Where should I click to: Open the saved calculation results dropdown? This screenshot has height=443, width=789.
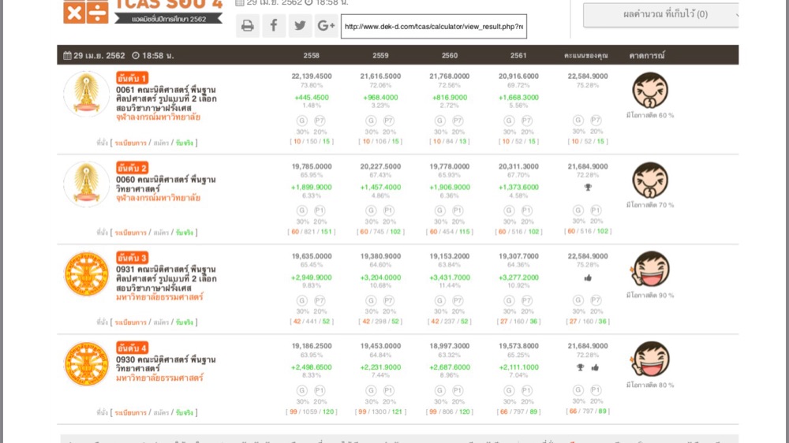[661, 14]
